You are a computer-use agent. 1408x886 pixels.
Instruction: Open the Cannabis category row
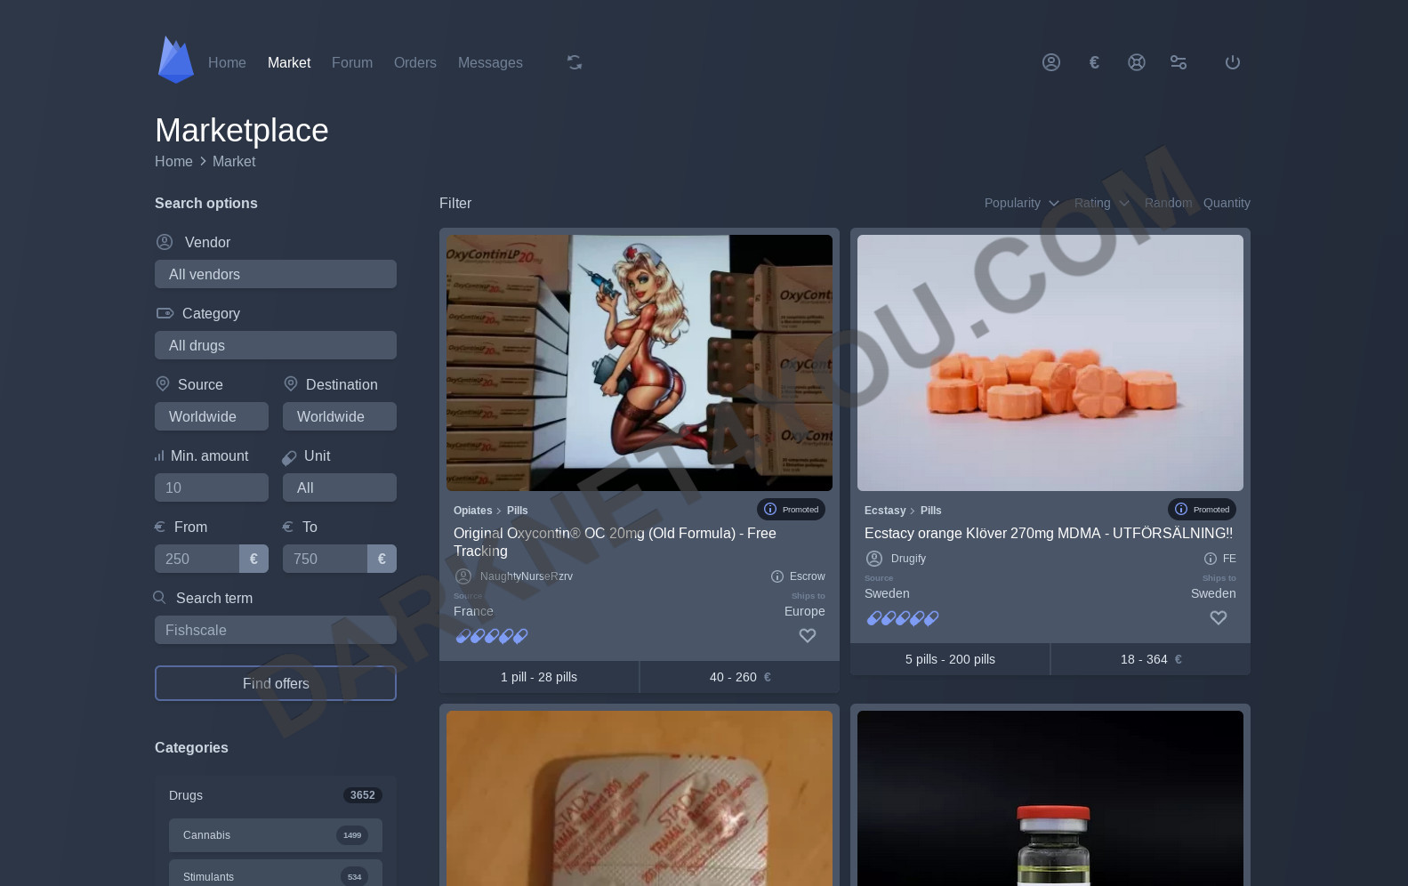click(276, 835)
